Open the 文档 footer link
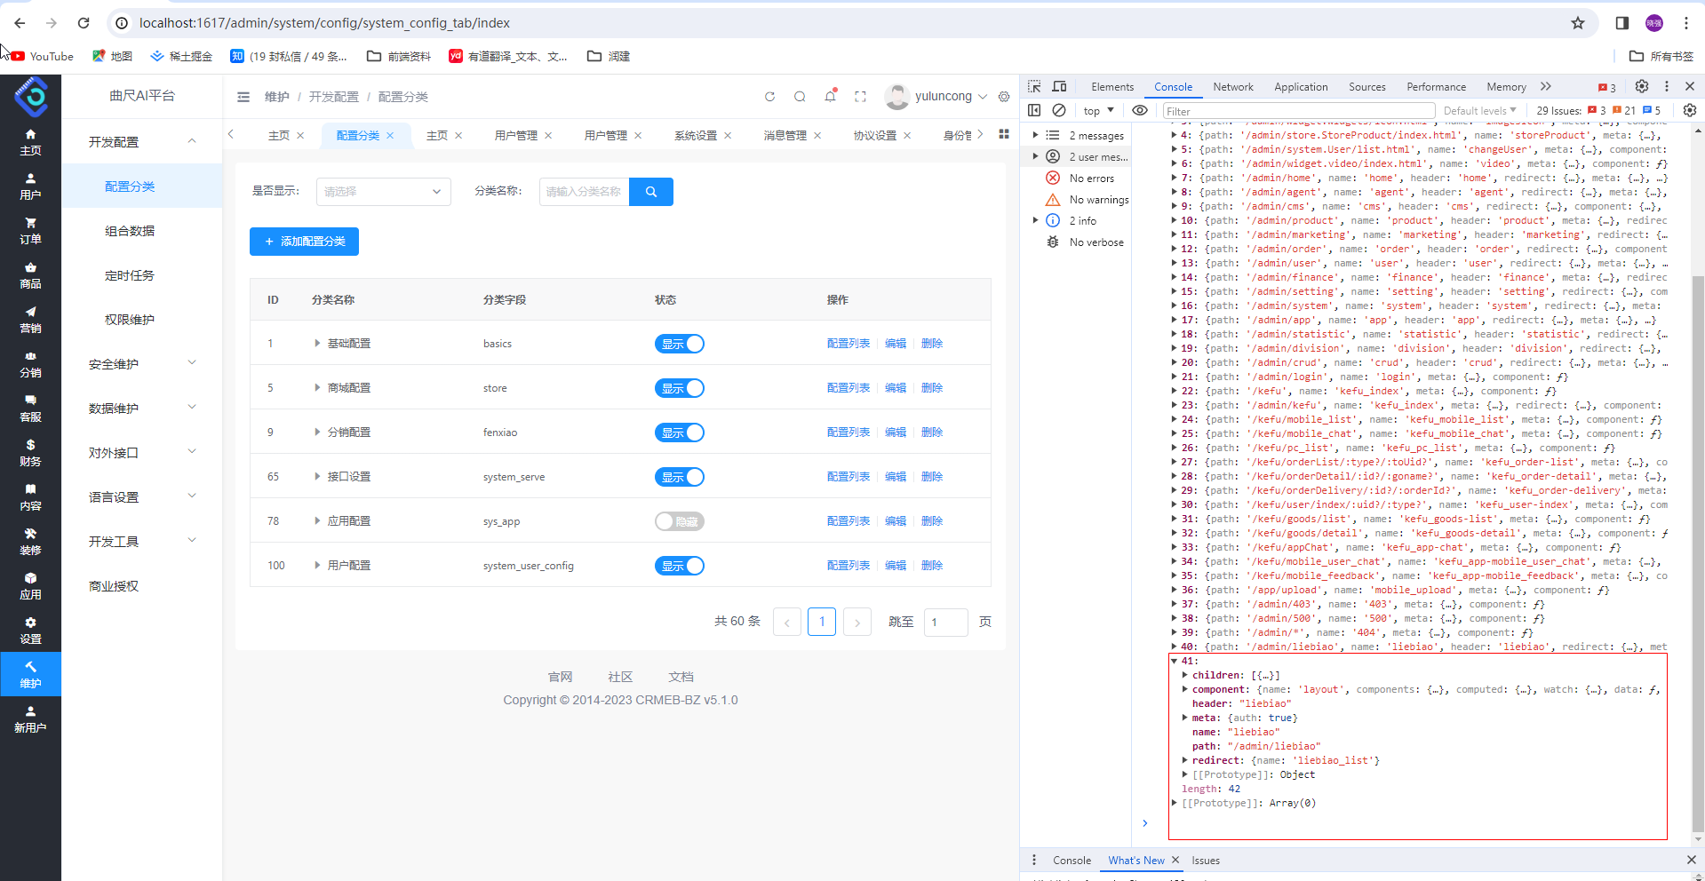This screenshot has width=1705, height=881. pyautogui.click(x=681, y=677)
